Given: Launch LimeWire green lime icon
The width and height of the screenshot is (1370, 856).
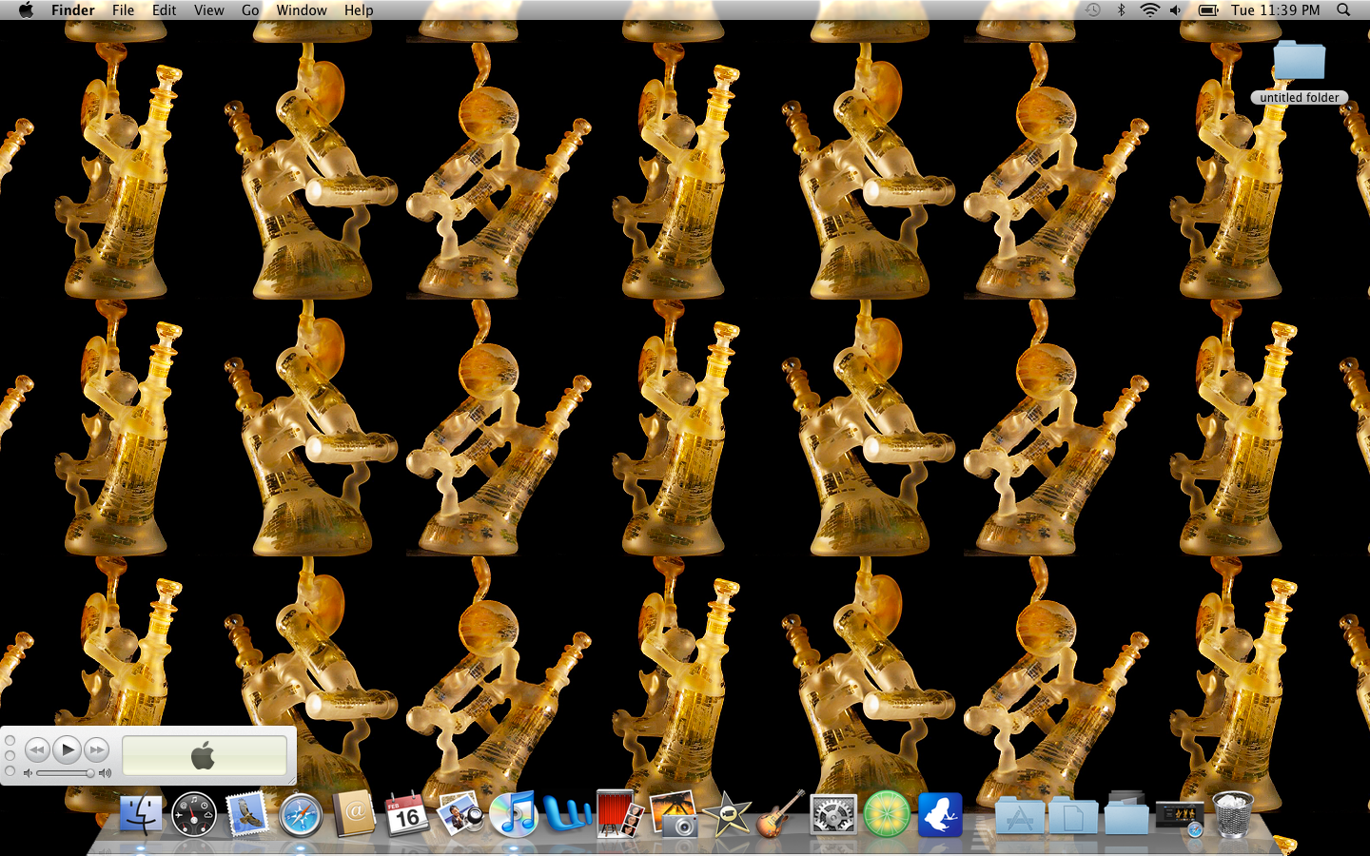Looking at the screenshot, I should coord(887,815).
